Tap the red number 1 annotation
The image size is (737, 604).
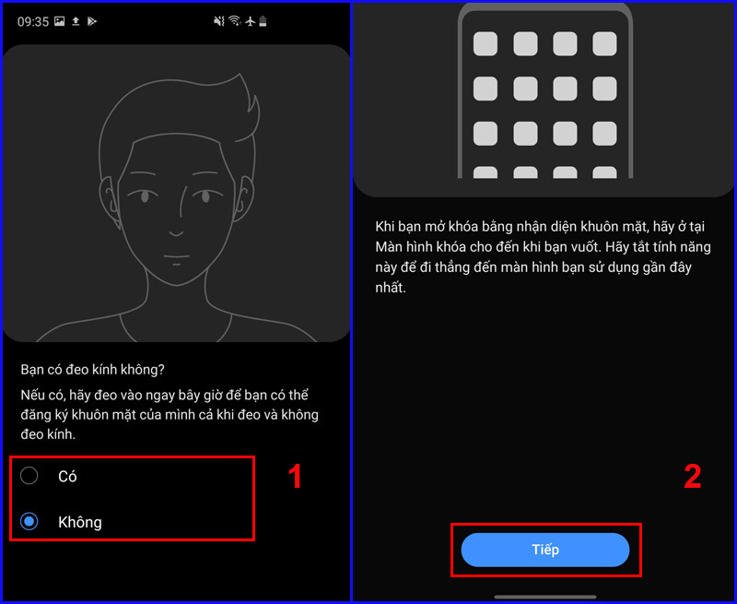295,477
